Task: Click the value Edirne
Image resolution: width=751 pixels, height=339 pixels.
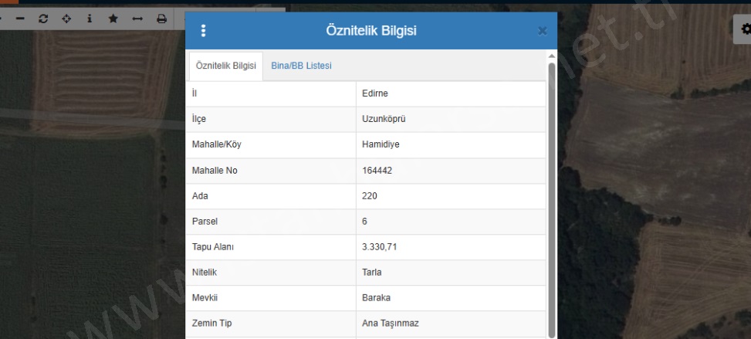Action: (x=375, y=93)
